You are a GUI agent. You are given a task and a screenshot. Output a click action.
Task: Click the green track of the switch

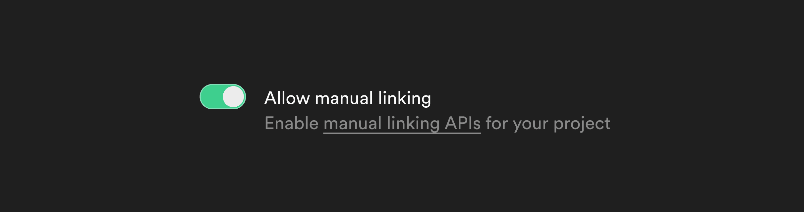[x=211, y=97]
